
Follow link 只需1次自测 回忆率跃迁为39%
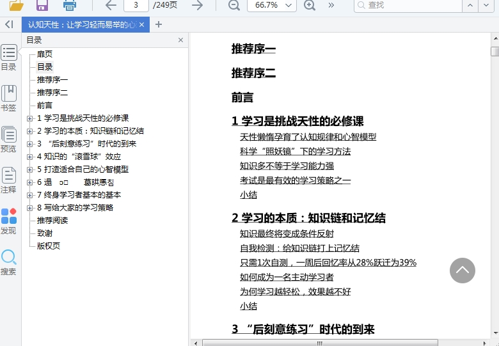tap(328, 263)
